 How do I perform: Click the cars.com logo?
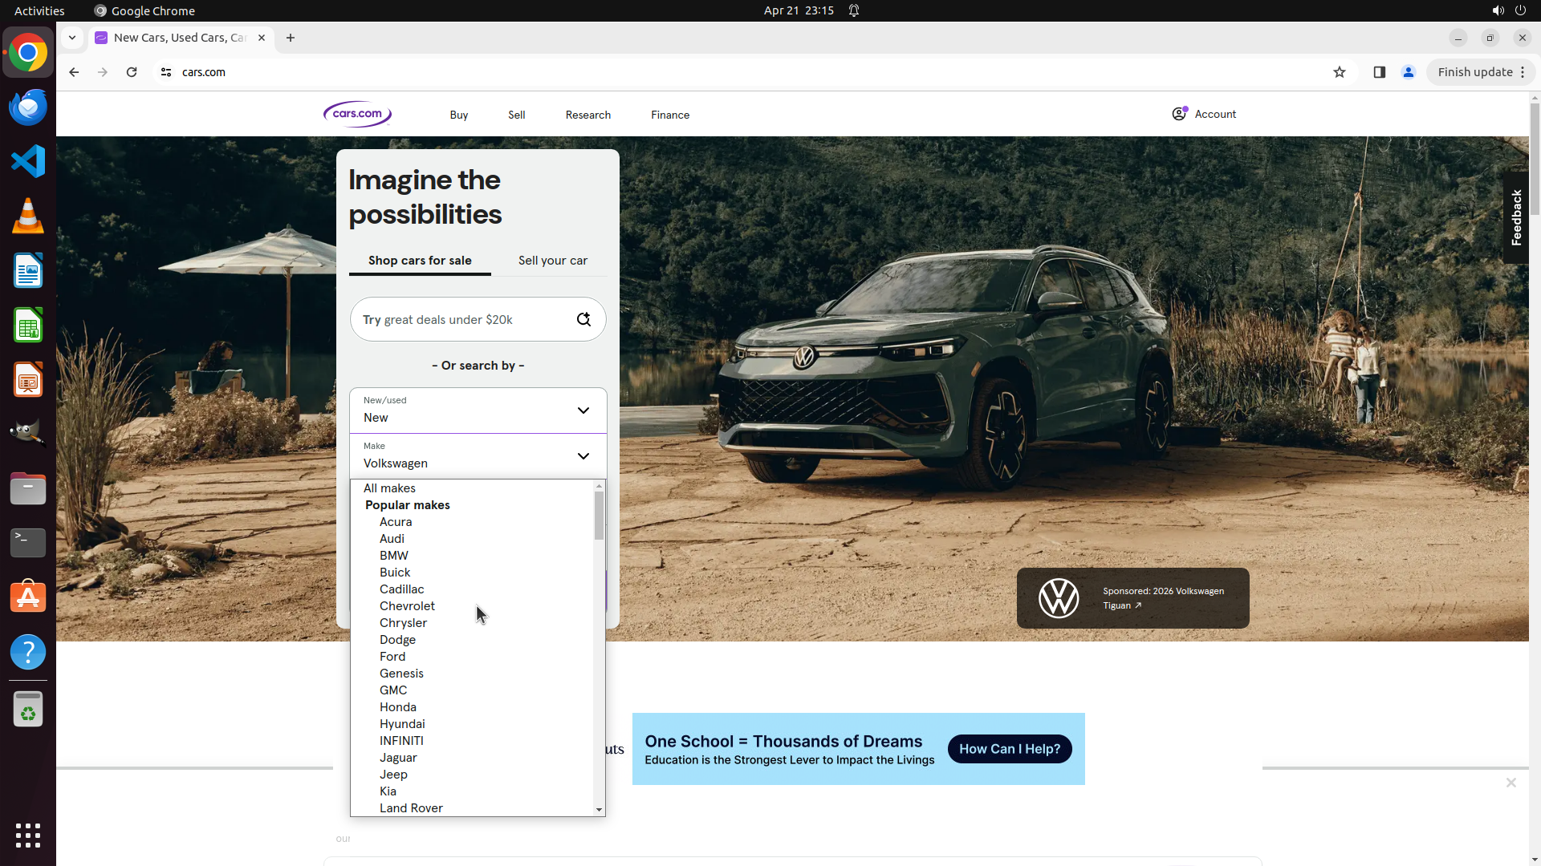357,114
